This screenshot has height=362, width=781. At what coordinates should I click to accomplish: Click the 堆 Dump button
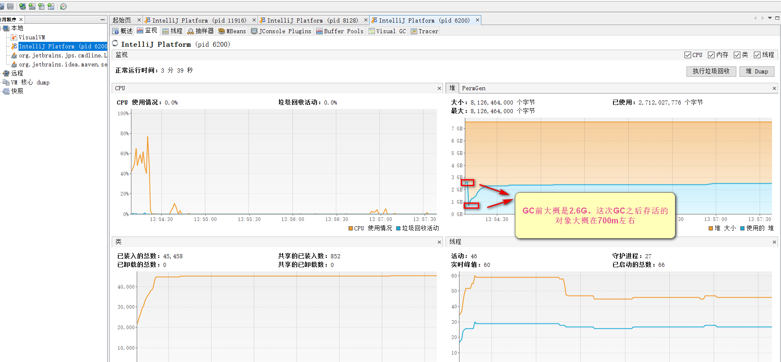click(757, 71)
